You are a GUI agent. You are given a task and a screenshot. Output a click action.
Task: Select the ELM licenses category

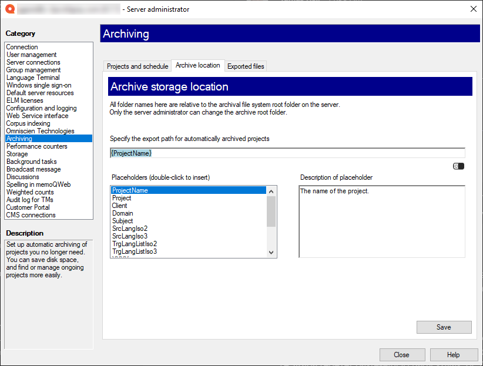click(x=25, y=100)
